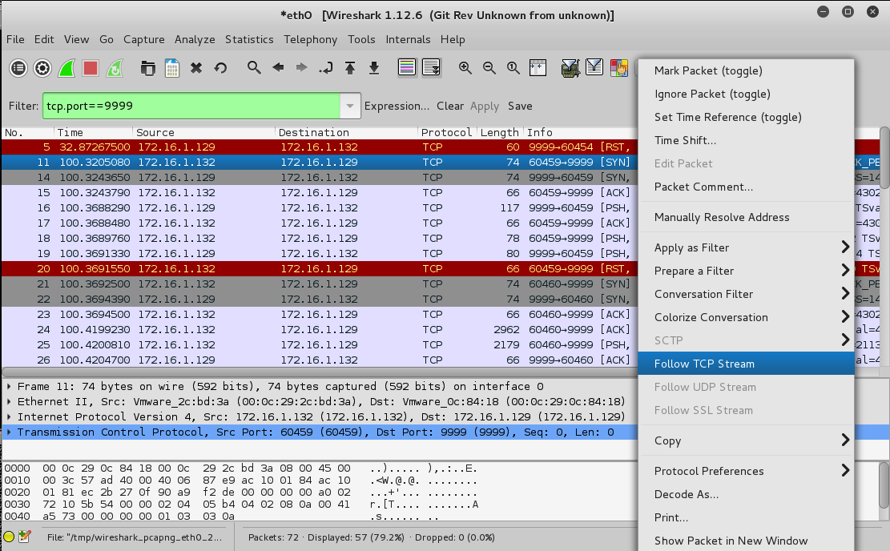The image size is (890, 551).
Task: Click the tcp.port==9999 filter input field
Action: coord(191,106)
